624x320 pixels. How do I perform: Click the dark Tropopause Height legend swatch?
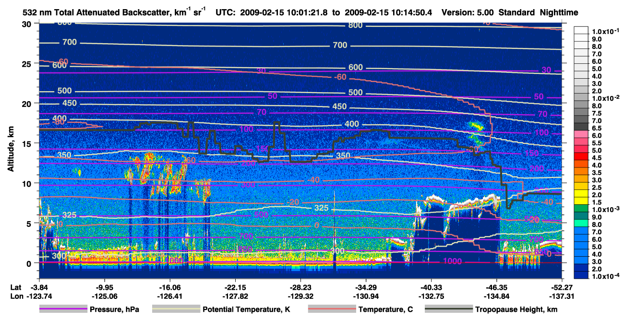pyautogui.click(x=449, y=309)
